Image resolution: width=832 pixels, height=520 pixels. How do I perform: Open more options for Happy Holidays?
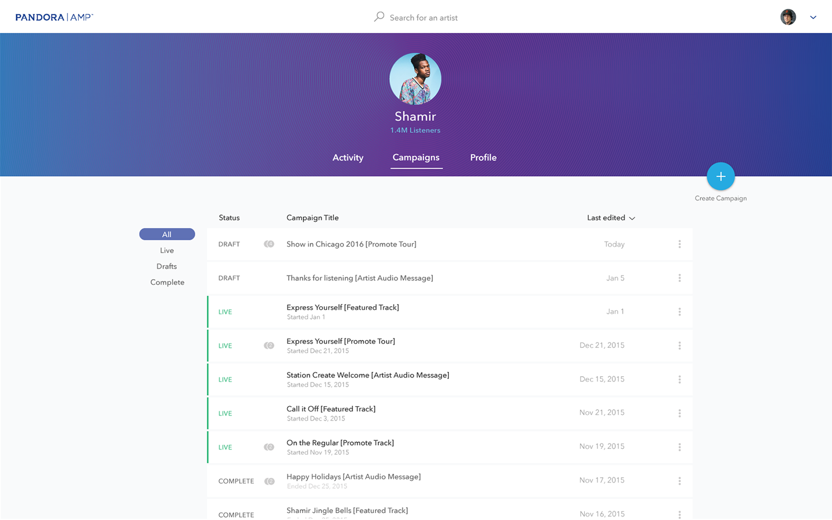point(679,481)
